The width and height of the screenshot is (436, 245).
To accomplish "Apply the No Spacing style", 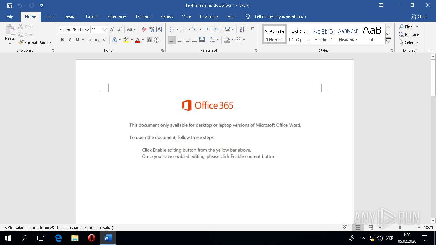I will [299, 34].
